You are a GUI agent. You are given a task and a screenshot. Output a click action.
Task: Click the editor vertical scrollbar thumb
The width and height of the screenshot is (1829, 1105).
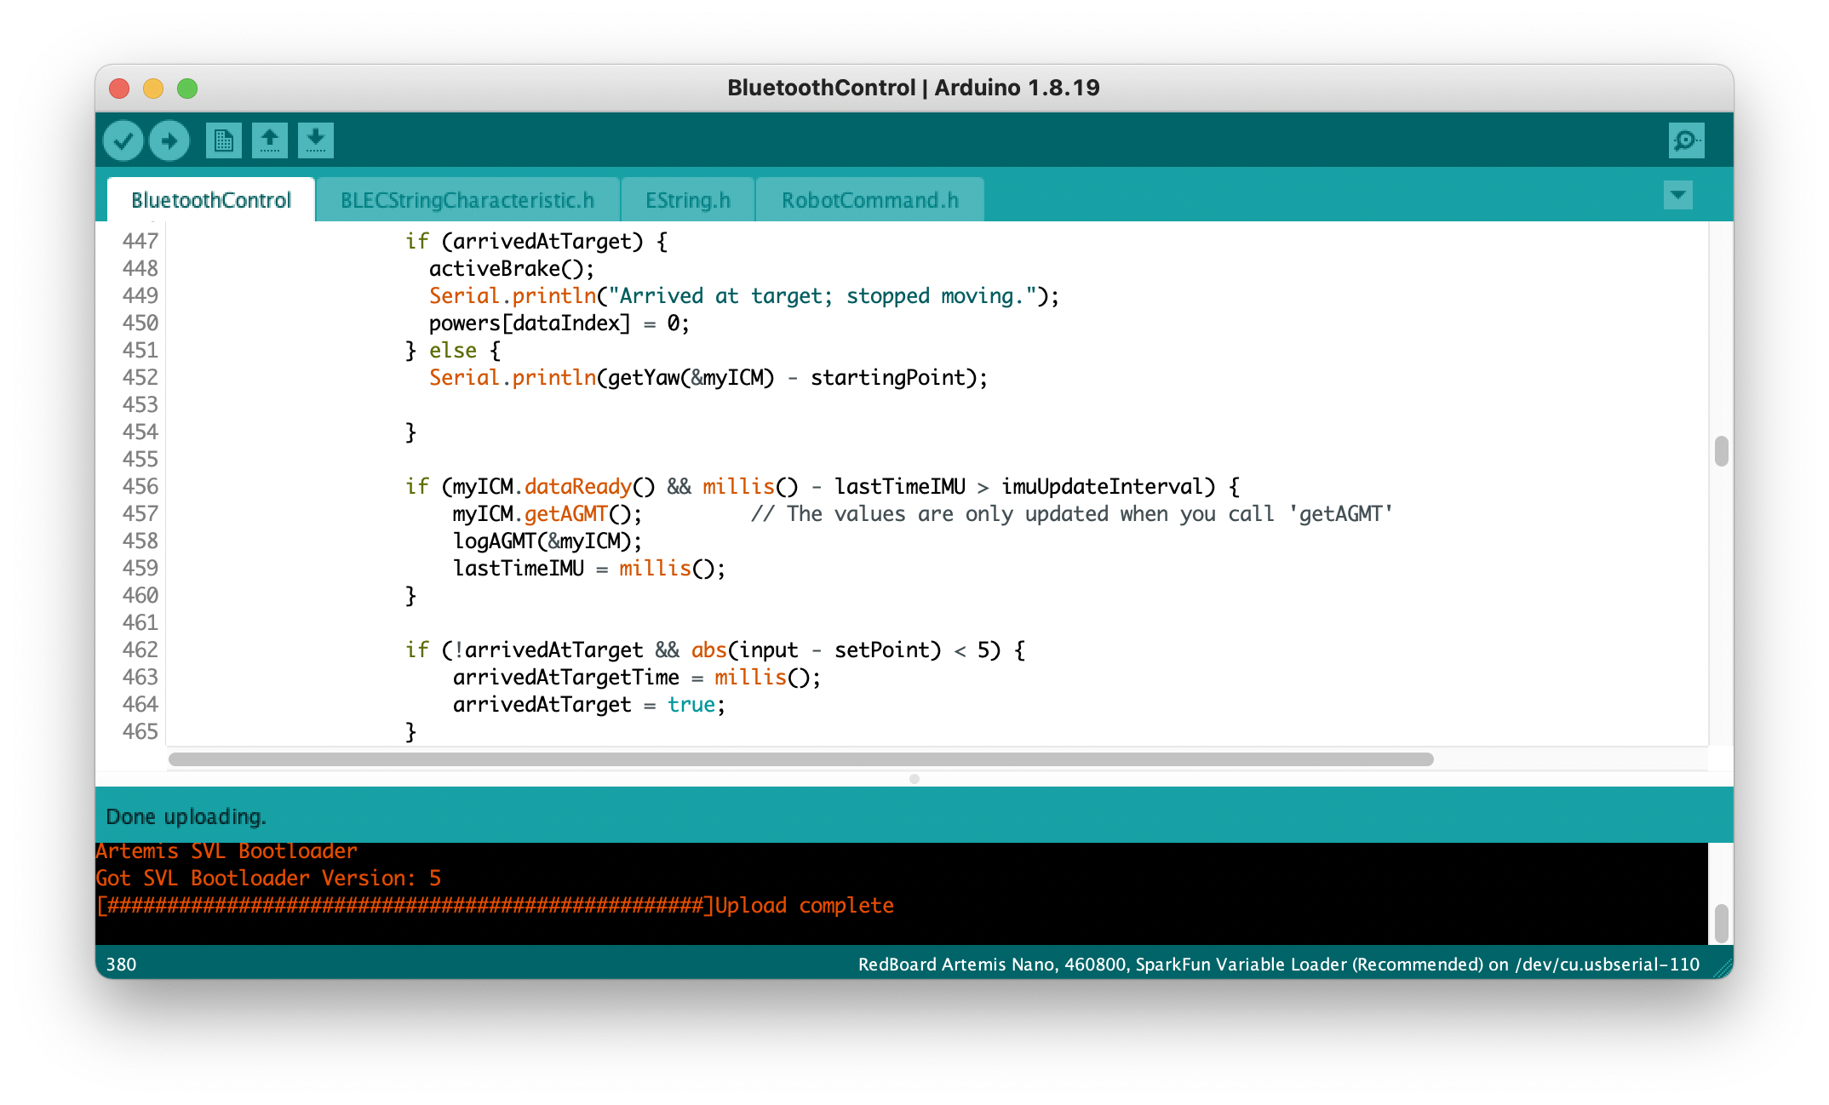pyautogui.click(x=1721, y=451)
